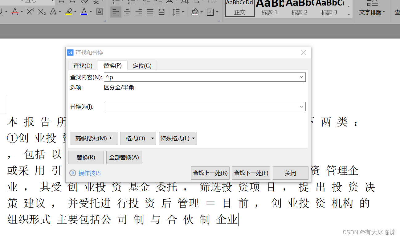Open the 文字排版 menu

pos(372,12)
